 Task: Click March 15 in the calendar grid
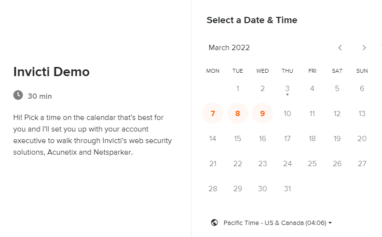click(237, 138)
